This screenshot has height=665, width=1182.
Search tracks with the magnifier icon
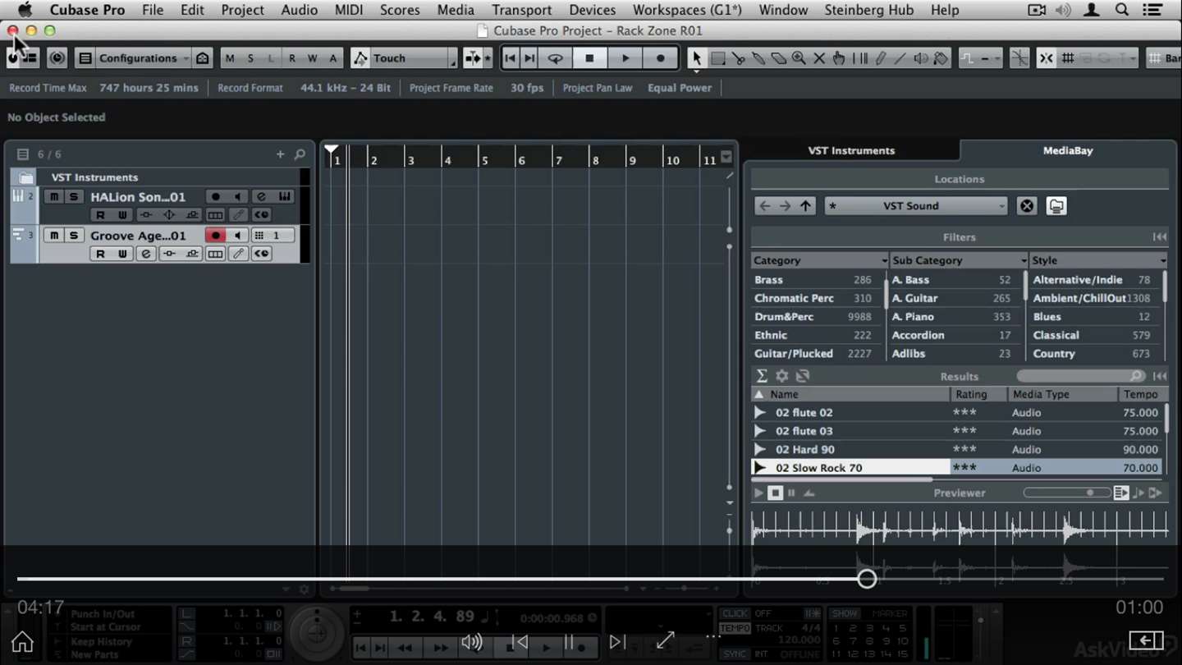coord(300,154)
